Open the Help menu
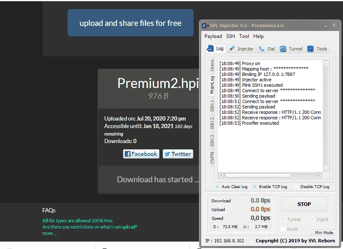 [258, 36]
